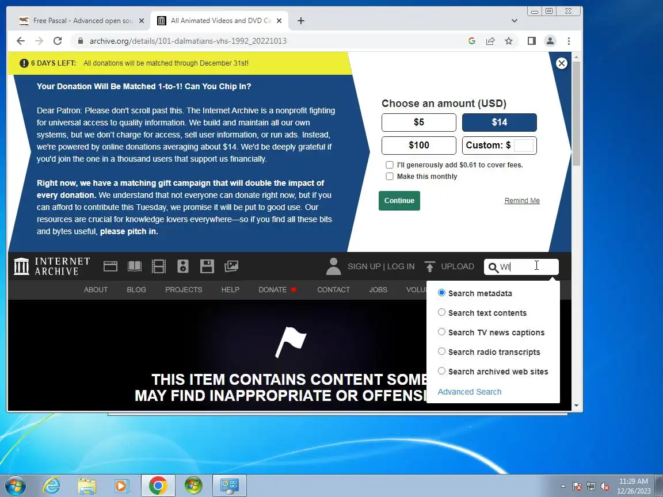Screen dimensions: 663x497
Task: Click the Google icon in address bar
Action: click(472, 41)
